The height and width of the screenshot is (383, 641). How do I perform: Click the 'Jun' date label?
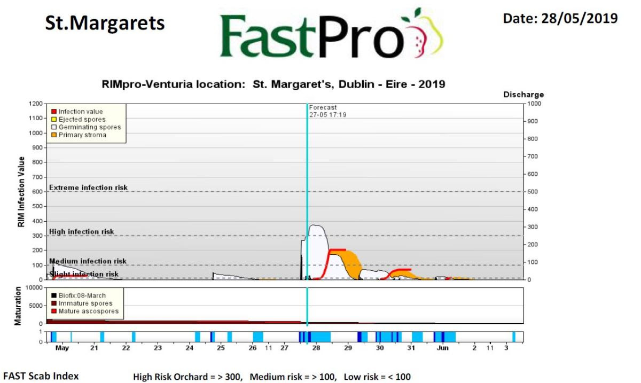point(443,348)
